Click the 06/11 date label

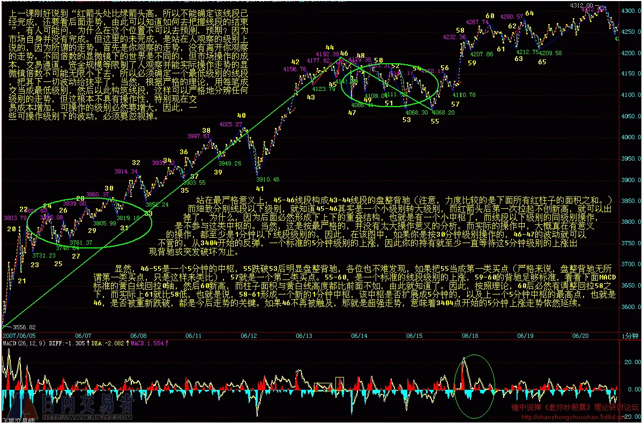coord(193,335)
